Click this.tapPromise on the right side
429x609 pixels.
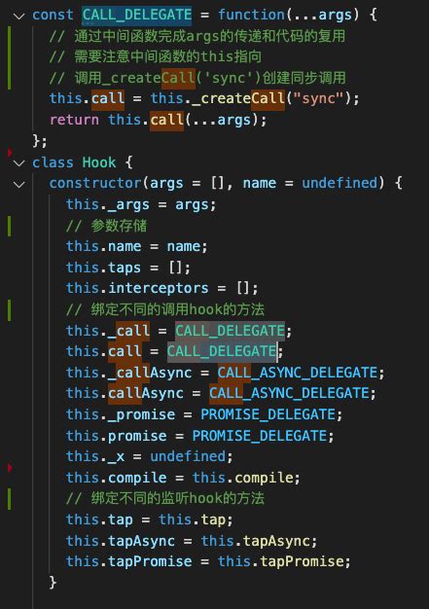280,561
